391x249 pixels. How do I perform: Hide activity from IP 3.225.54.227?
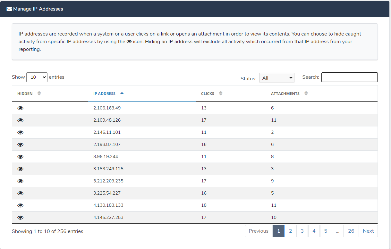tap(20, 193)
